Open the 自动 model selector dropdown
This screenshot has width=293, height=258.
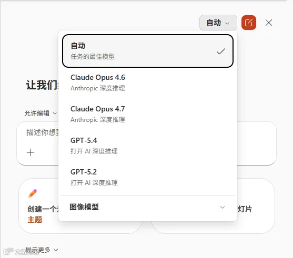218,23
